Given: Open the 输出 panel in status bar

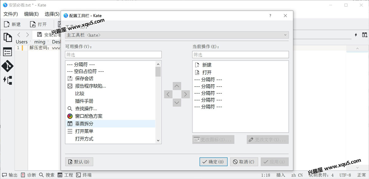Looking at the screenshot, I should [x=10, y=175].
